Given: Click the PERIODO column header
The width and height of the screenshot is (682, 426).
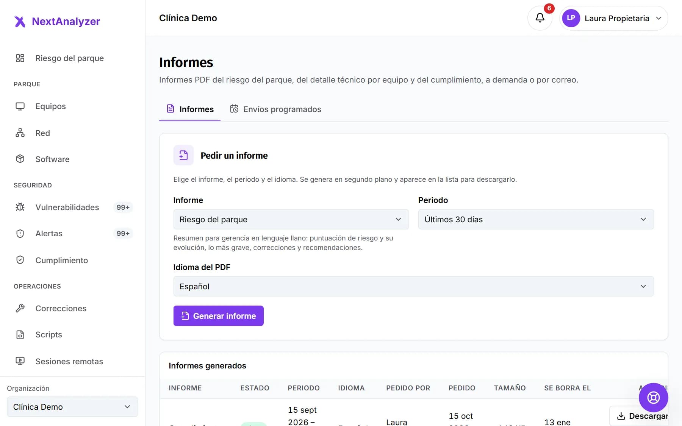Looking at the screenshot, I should (303, 388).
